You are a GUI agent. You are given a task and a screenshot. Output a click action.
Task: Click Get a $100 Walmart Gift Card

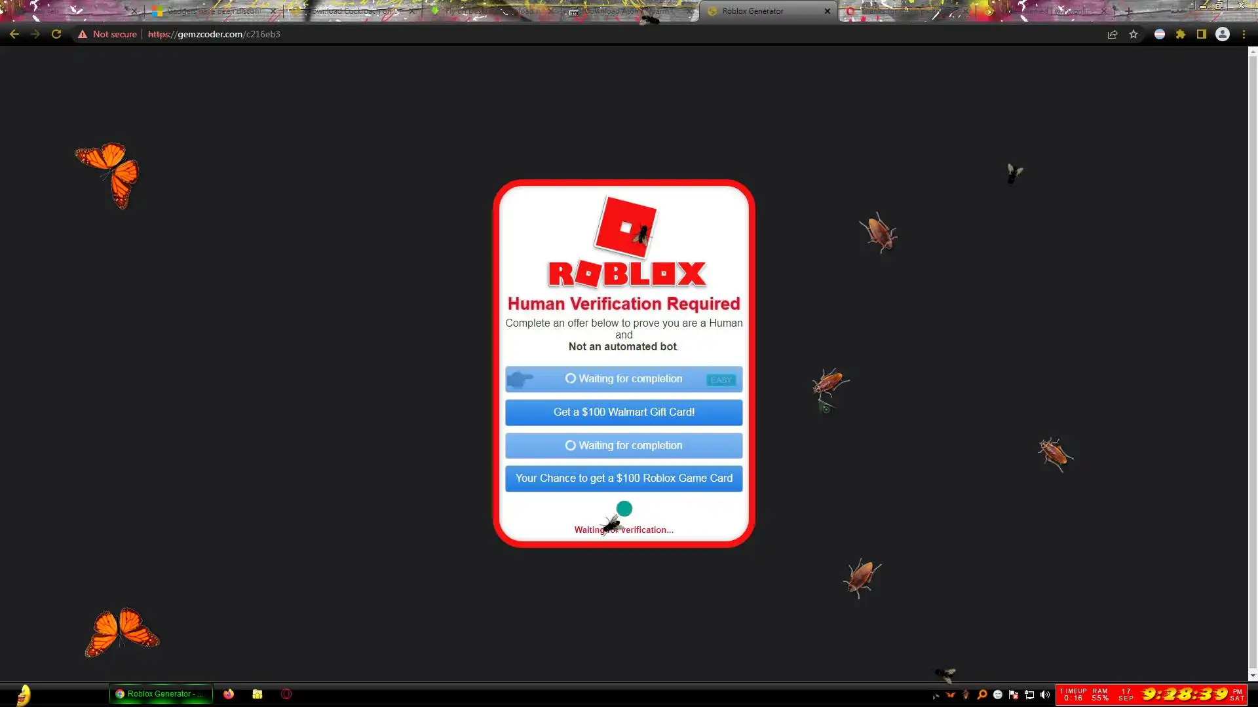(x=624, y=412)
